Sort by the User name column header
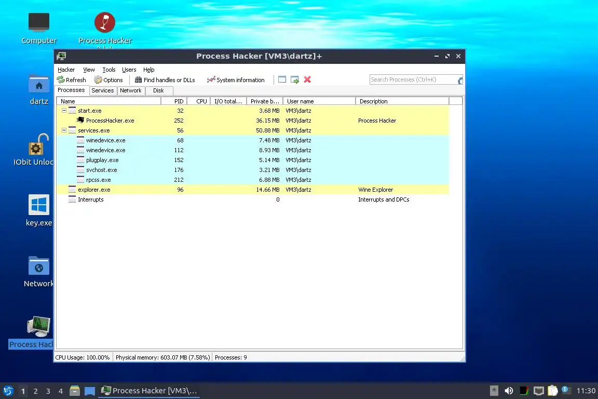Screen dimensions: 598x399 click(319, 101)
